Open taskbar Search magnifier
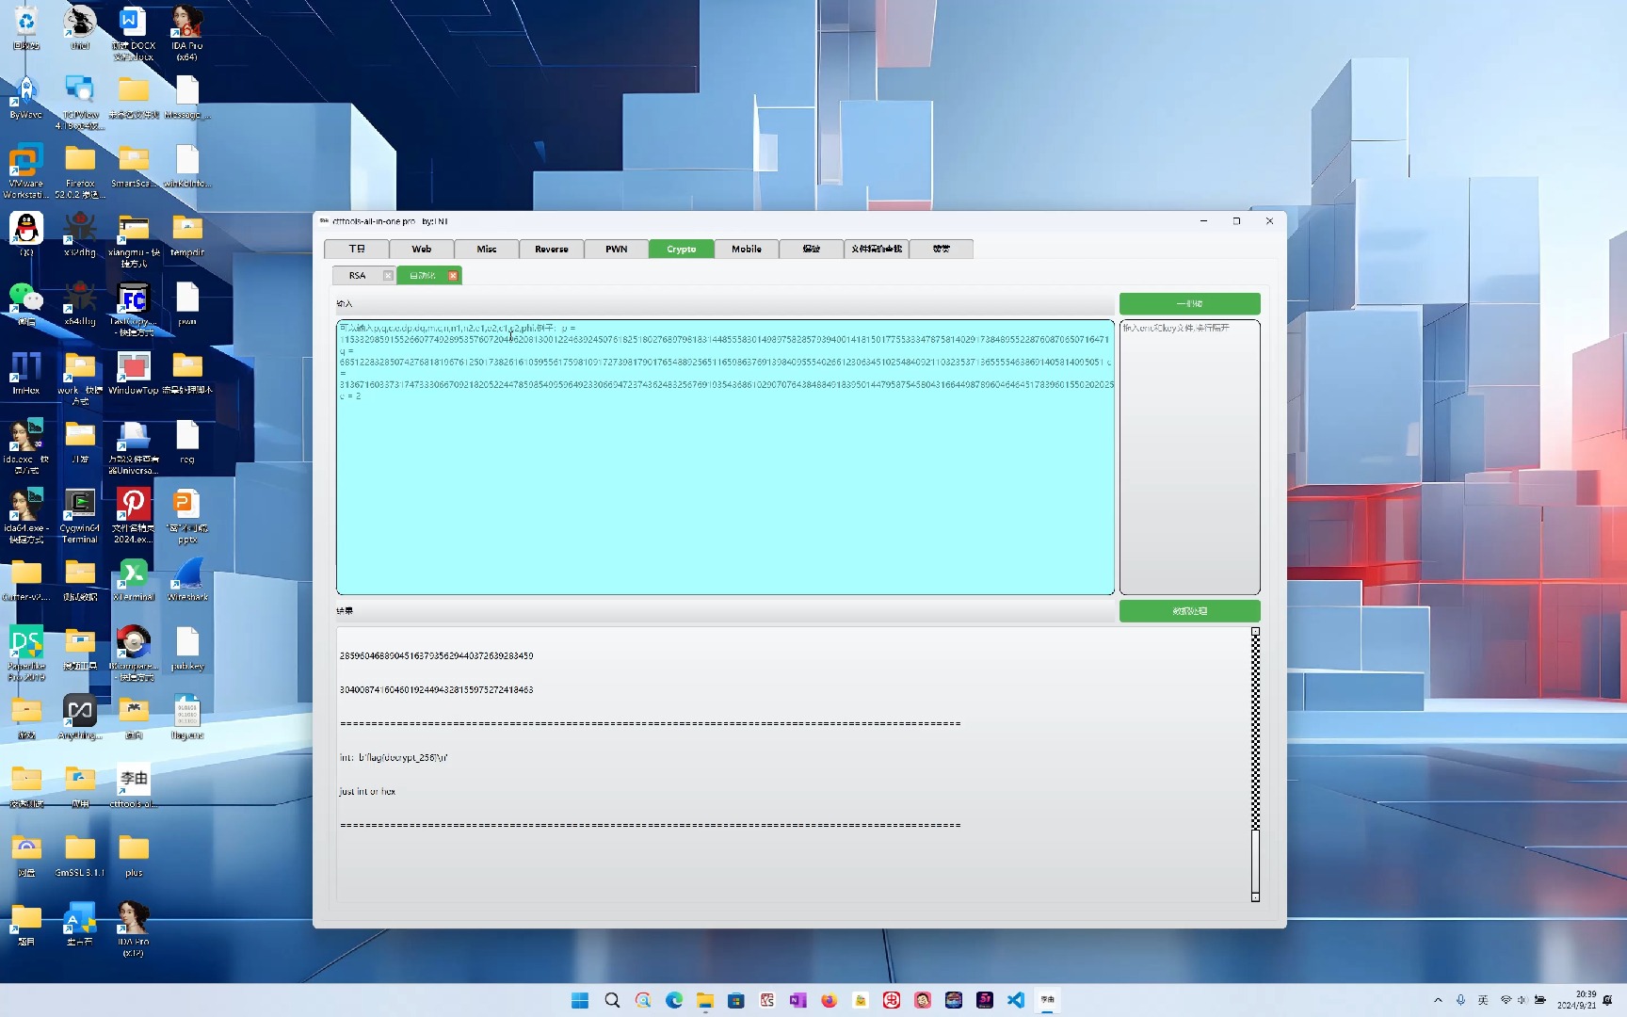1627x1017 pixels. (x=612, y=1000)
